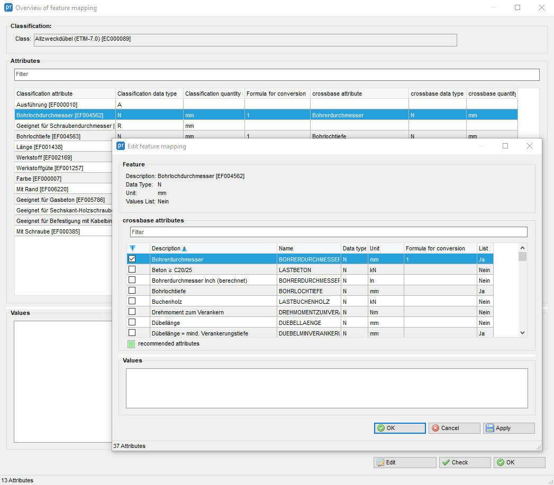Select the Ausführung [EF000010] row
554x485 pixels.
click(266, 105)
